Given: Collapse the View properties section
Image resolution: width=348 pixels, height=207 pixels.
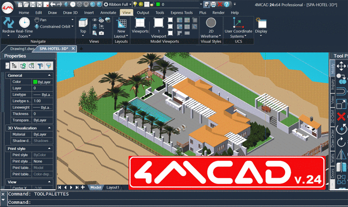Looking at the screenshot, I should (x=49, y=182).
